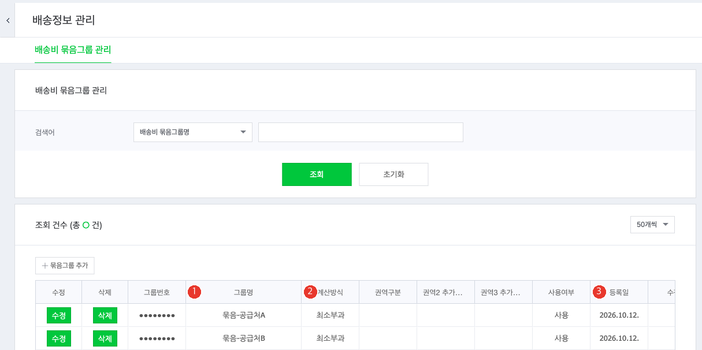Go back using the left chevron icon
Image resolution: width=702 pixels, height=350 pixels.
click(x=8, y=20)
